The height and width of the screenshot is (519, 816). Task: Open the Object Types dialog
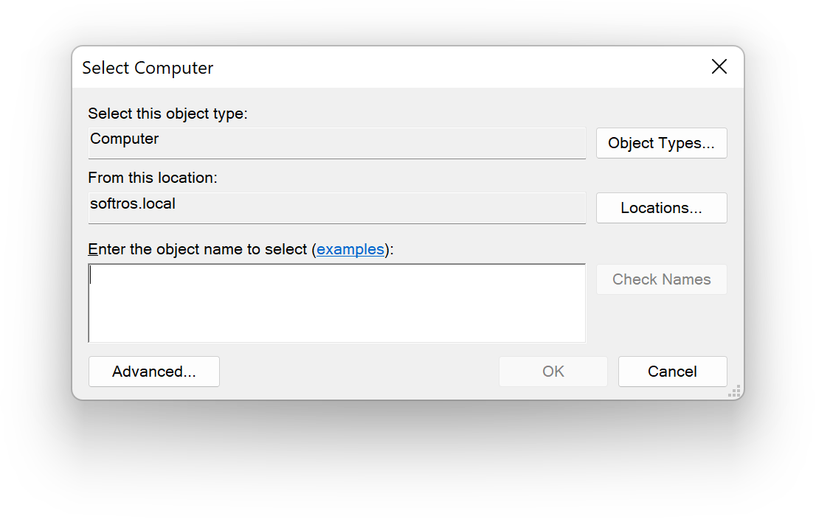tap(661, 142)
